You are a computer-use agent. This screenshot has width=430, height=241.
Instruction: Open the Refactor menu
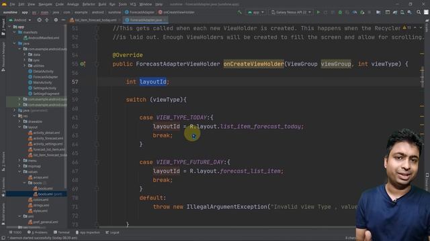(89, 4)
